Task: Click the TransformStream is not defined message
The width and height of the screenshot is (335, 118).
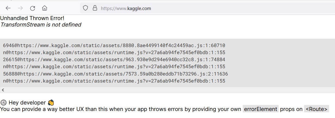Action: (41, 25)
